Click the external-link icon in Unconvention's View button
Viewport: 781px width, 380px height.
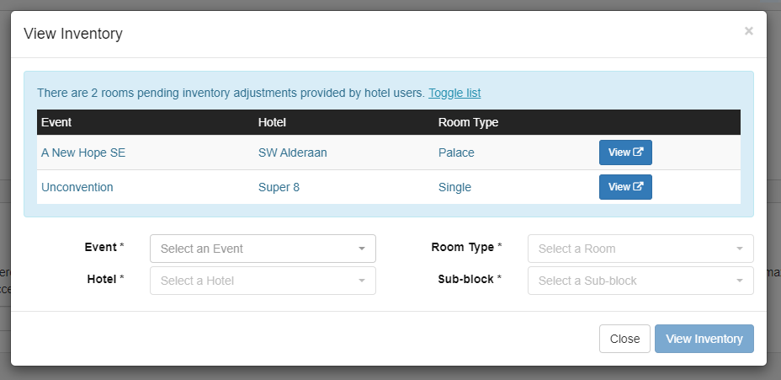[638, 187]
